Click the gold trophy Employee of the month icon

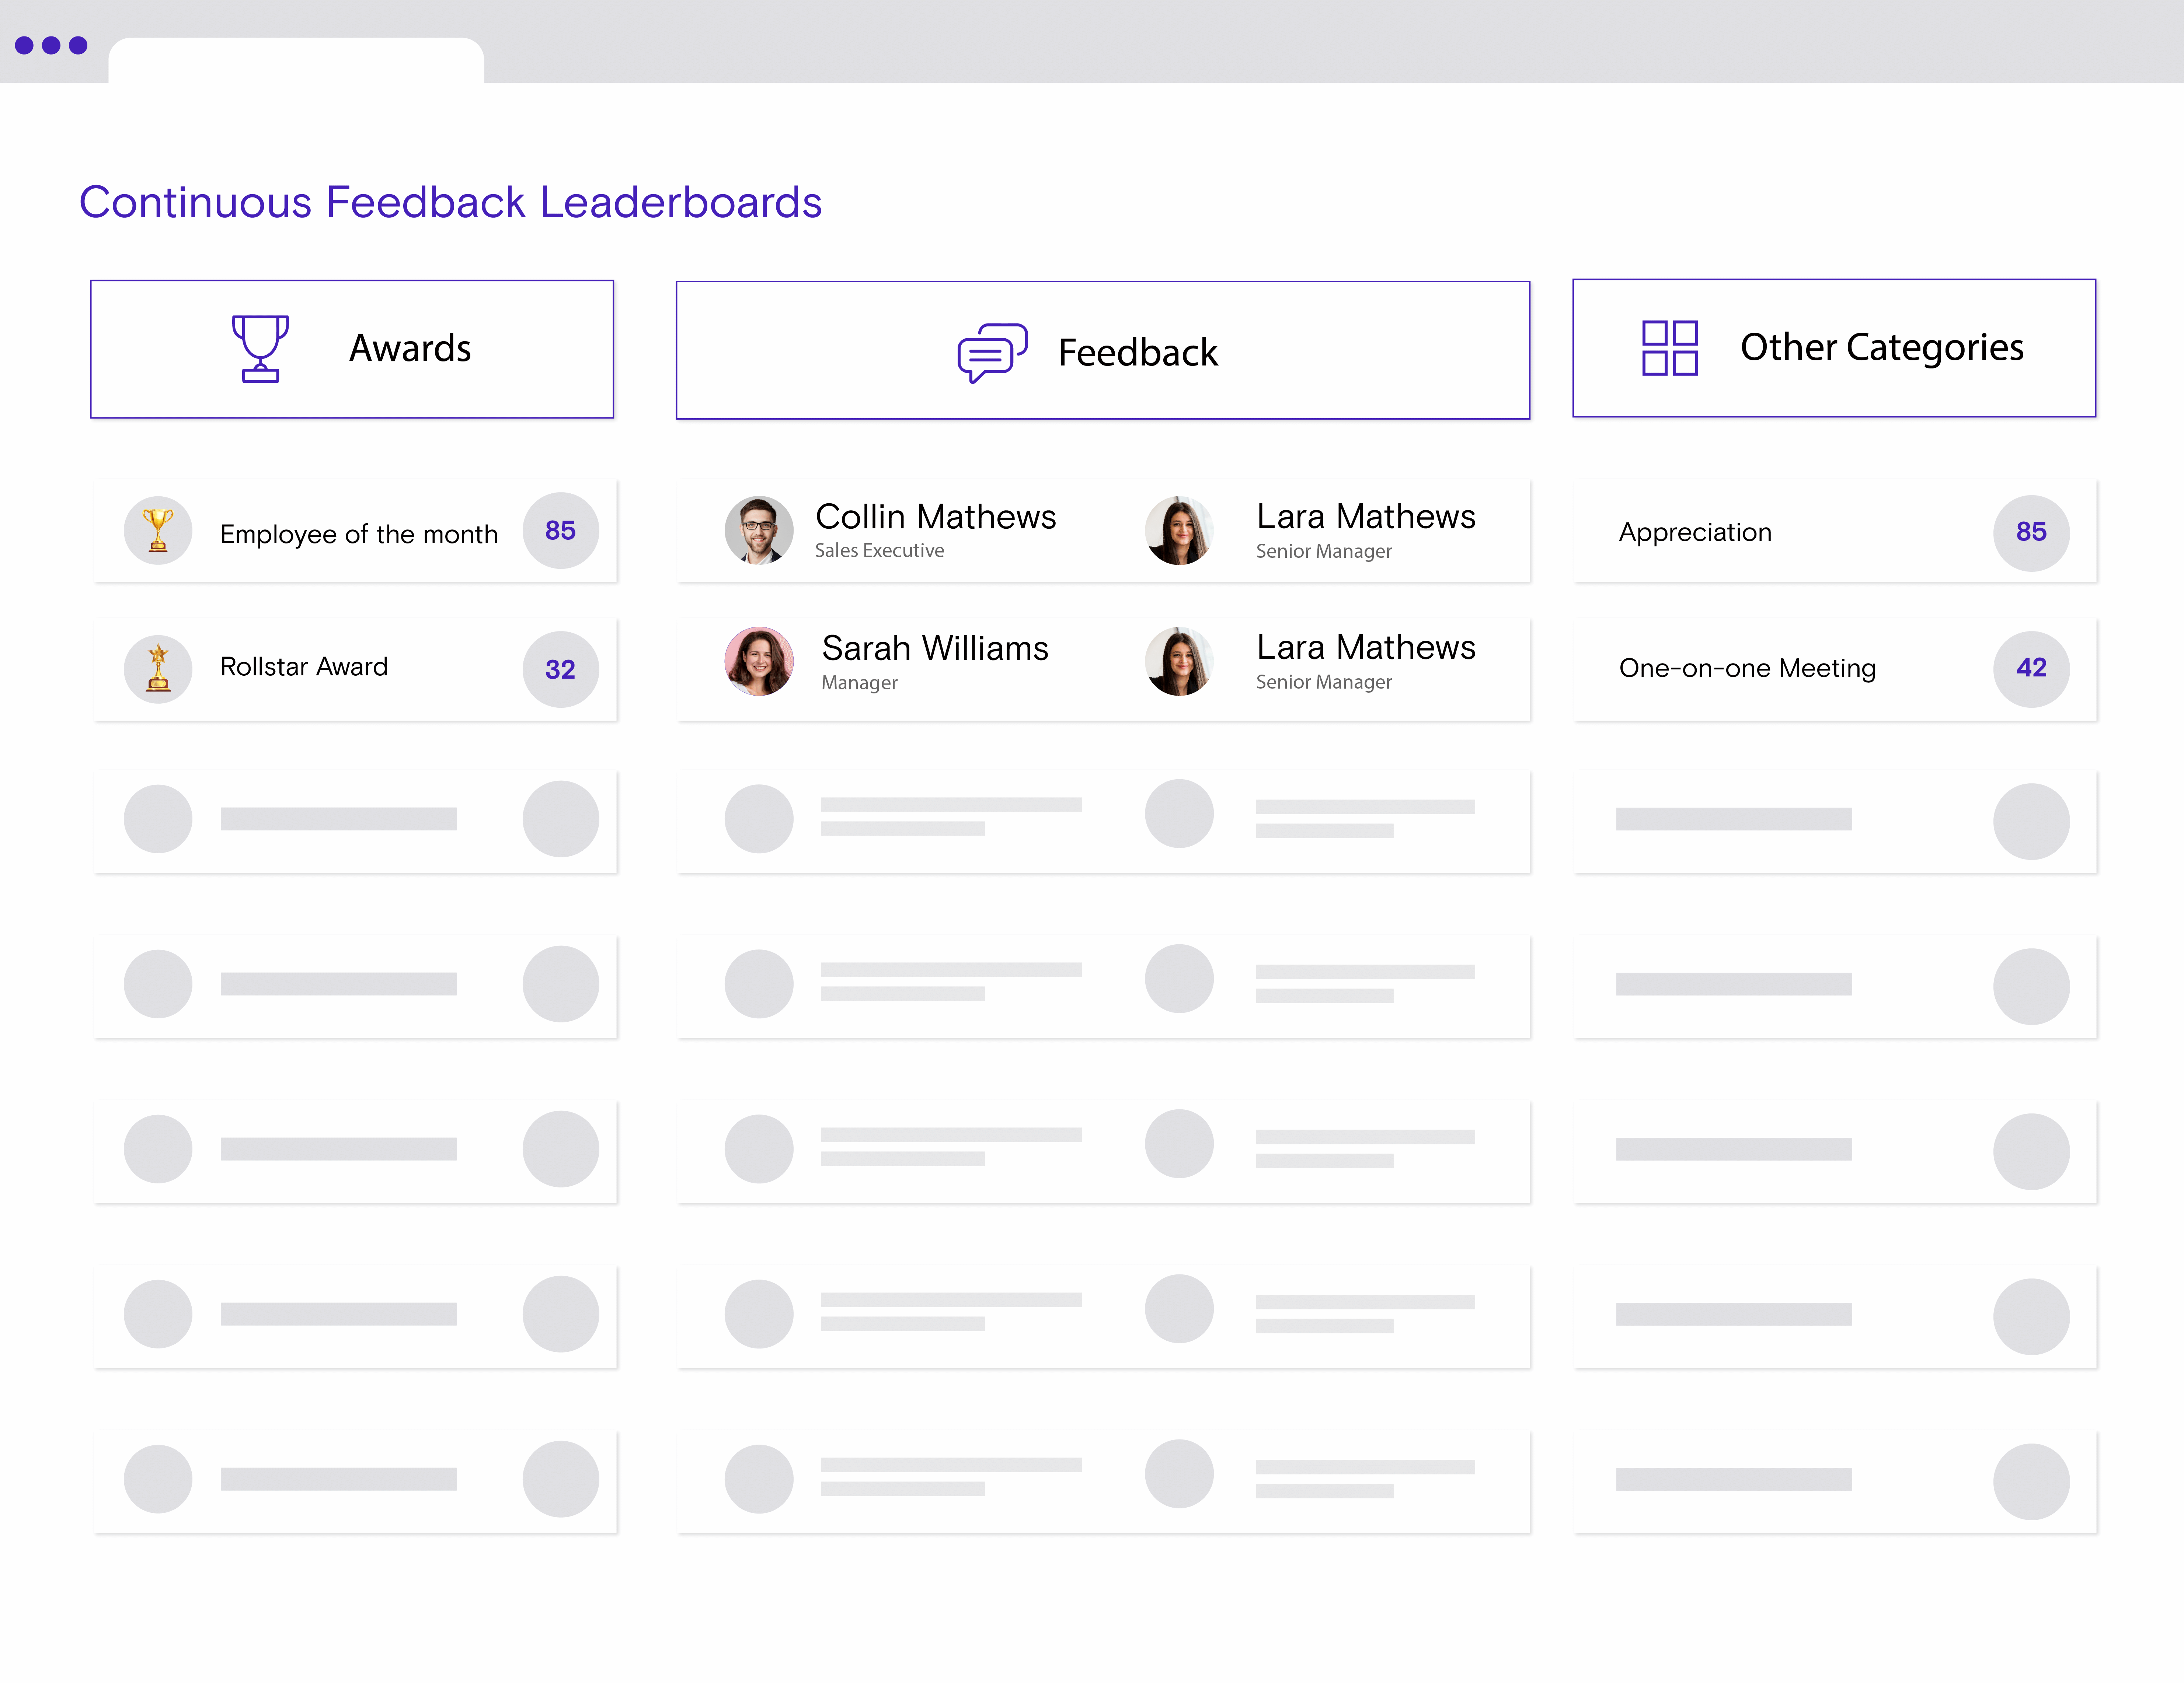pyautogui.click(x=158, y=531)
